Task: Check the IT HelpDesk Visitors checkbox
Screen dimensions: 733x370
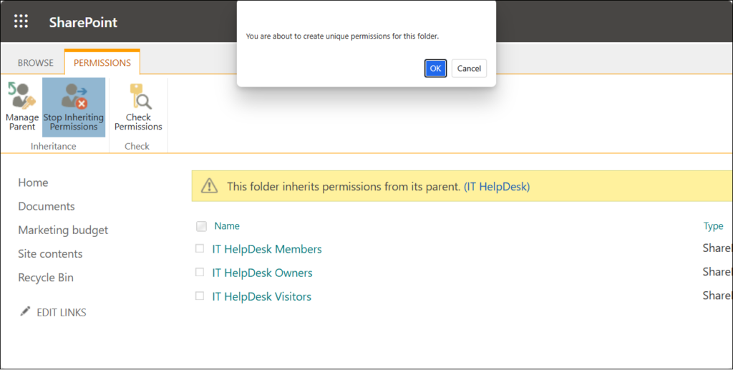Action: tap(200, 296)
